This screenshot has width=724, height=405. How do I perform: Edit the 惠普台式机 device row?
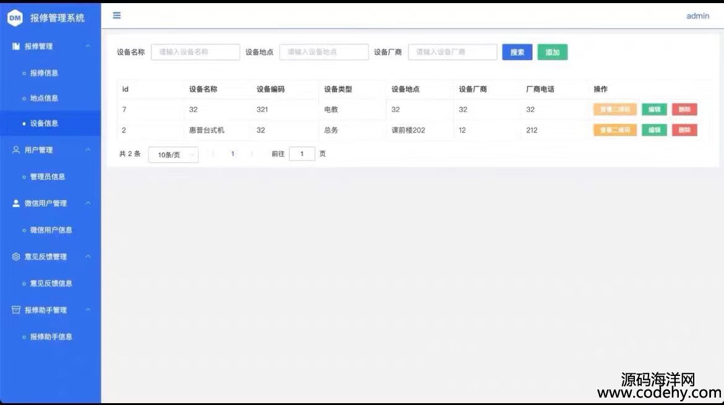pos(653,130)
